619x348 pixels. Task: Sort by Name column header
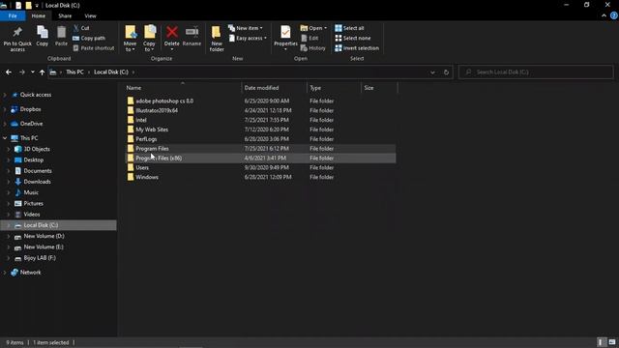click(182, 88)
